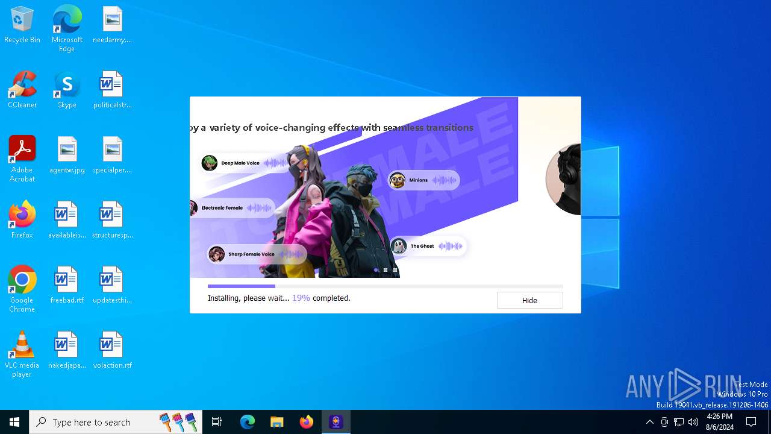
Task: Open network status tray icon
Action: click(x=679, y=422)
